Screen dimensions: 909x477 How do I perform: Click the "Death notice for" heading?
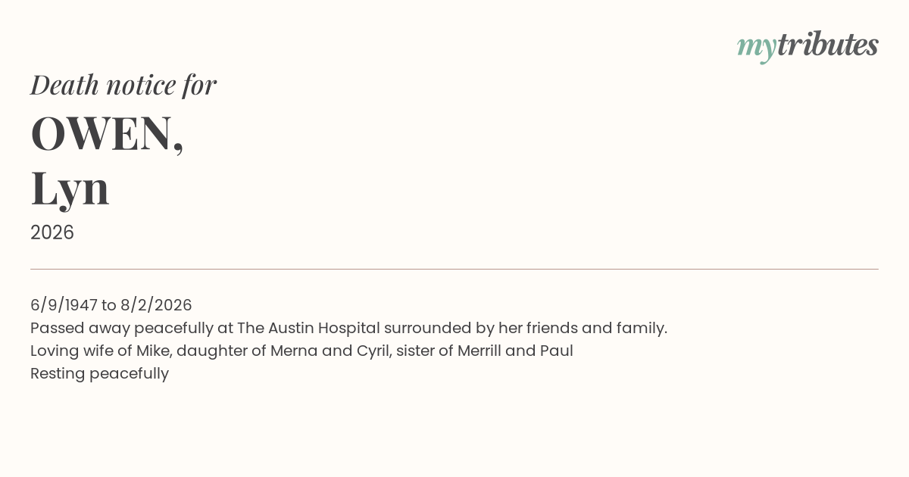coord(123,85)
